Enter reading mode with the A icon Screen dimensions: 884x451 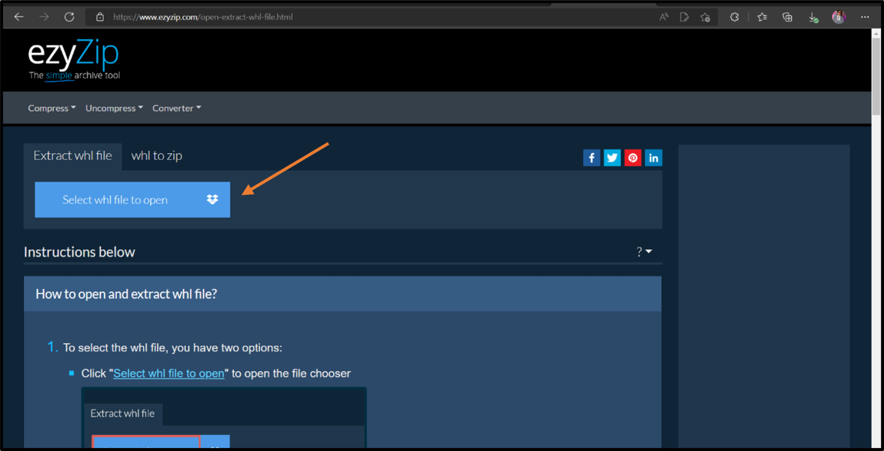coord(663,17)
